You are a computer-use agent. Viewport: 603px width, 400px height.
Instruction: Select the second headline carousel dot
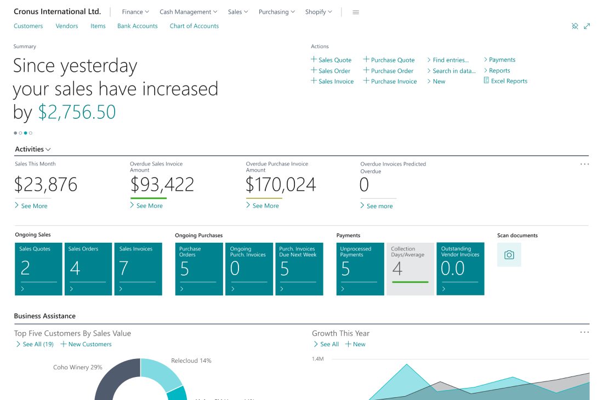pyautogui.click(x=20, y=133)
